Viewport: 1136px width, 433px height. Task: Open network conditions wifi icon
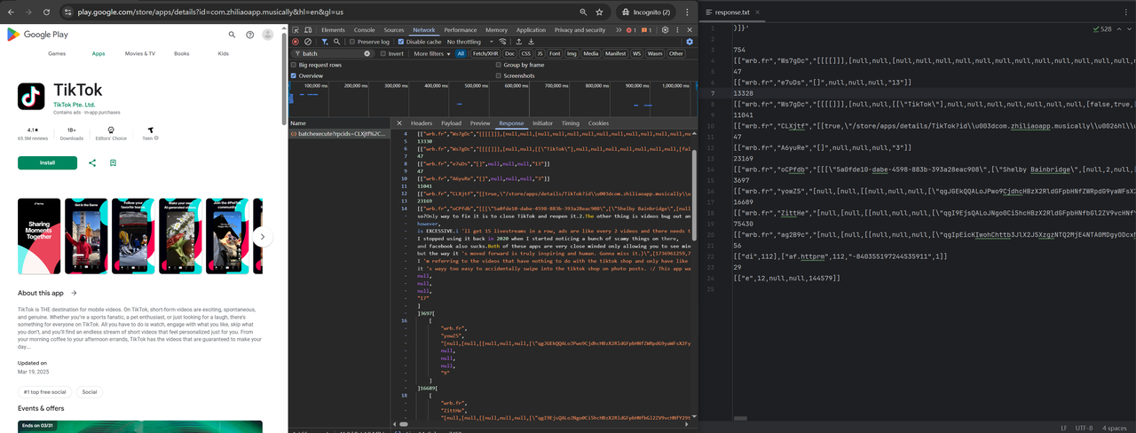pyautogui.click(x=502, y=42)
